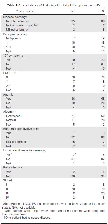Click the Nulliparous row label

pyautogui.click(x=13, y=38)
